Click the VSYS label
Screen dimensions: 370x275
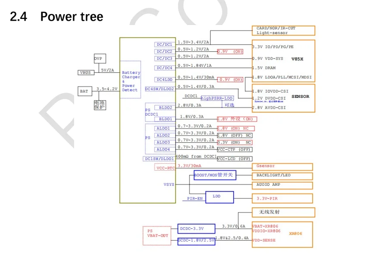point(169,184)
